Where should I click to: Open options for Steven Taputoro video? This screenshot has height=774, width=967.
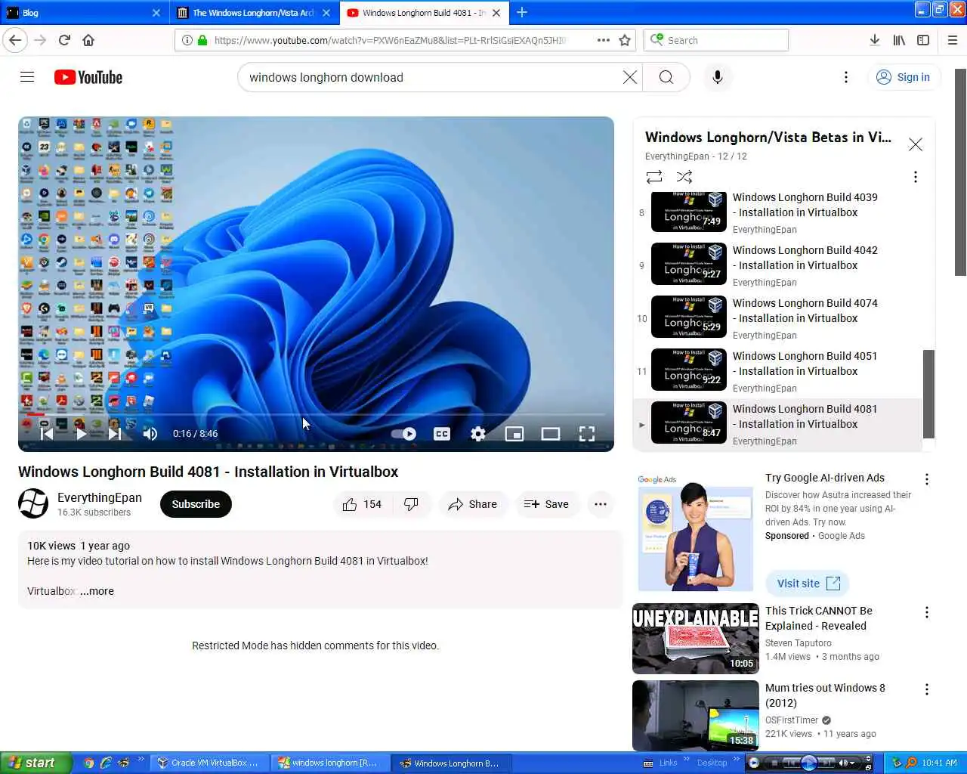tap(927, 612)
